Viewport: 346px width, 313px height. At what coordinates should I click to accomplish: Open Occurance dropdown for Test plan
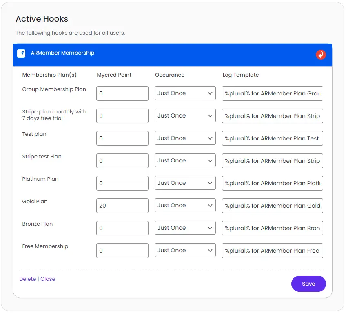pyautogui.click(x=185, y=138)
